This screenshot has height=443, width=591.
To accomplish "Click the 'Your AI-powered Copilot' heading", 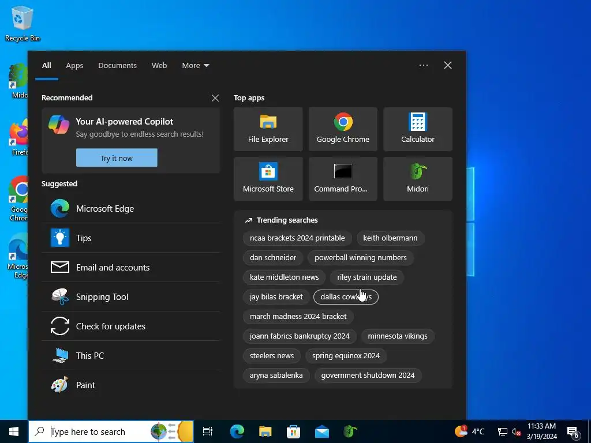I will point(125,122).
